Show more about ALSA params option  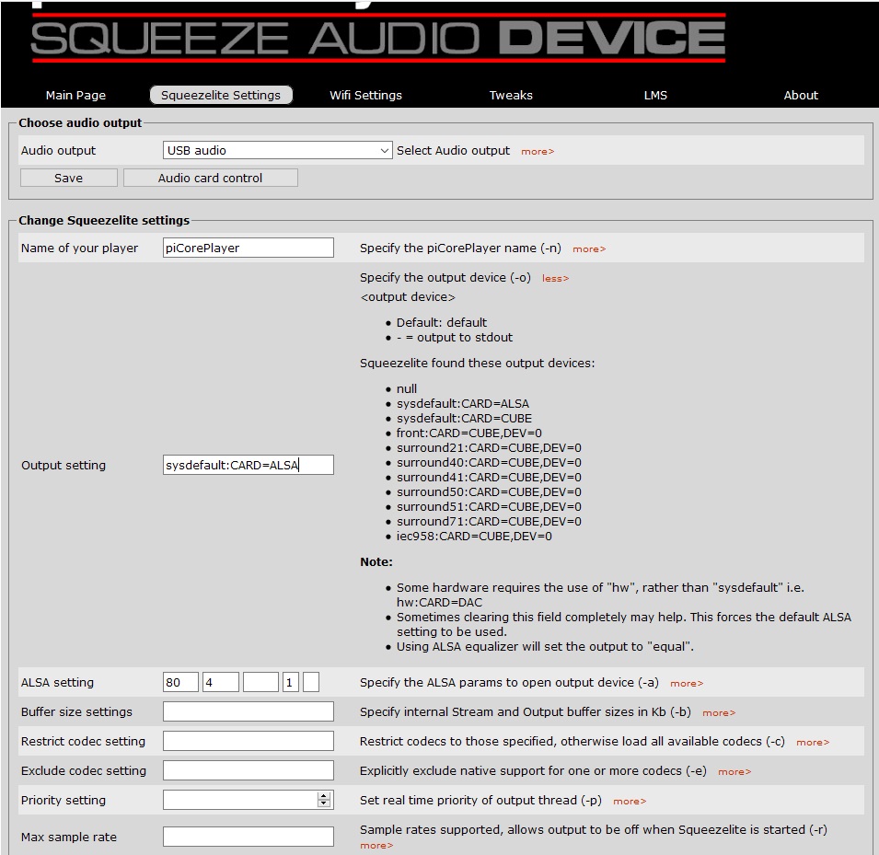pos(687,684)
